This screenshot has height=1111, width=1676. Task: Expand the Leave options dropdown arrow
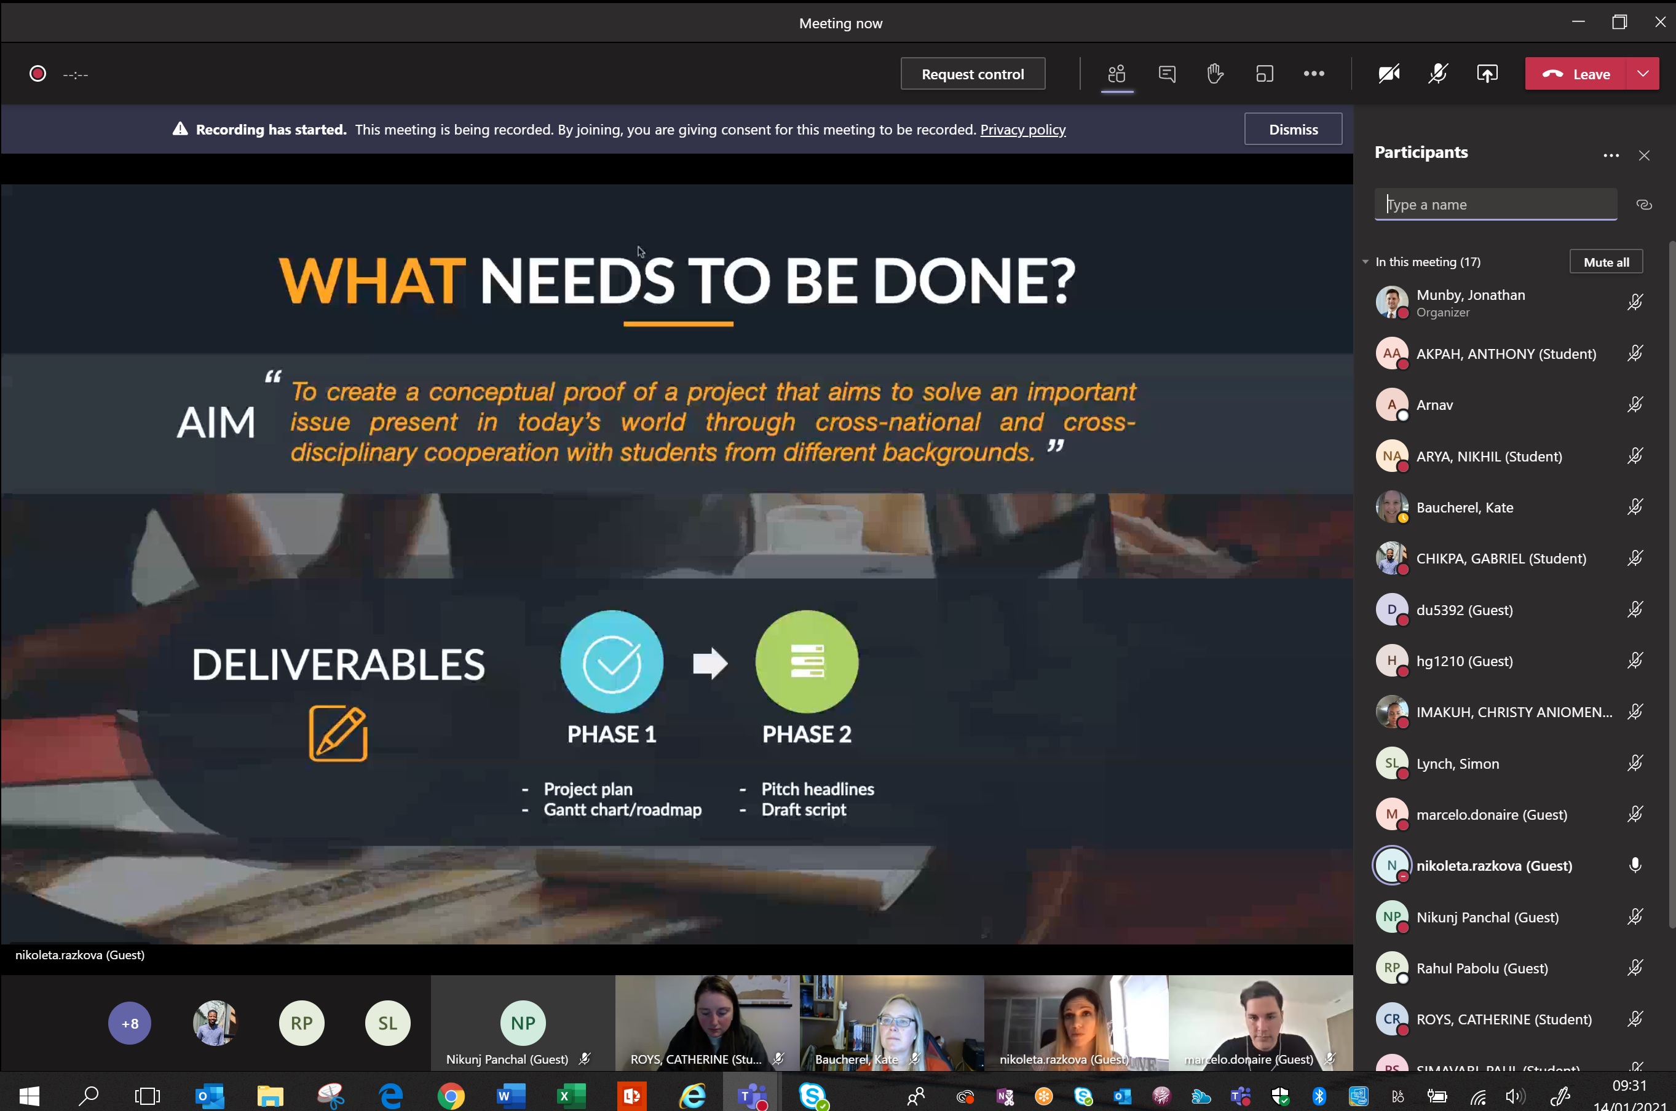pyautogui.click(x=1643, y=74)
